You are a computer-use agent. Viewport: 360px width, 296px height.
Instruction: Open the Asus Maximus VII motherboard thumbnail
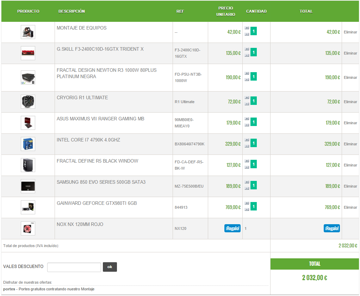pyautogui.click(x=28, y=123)
